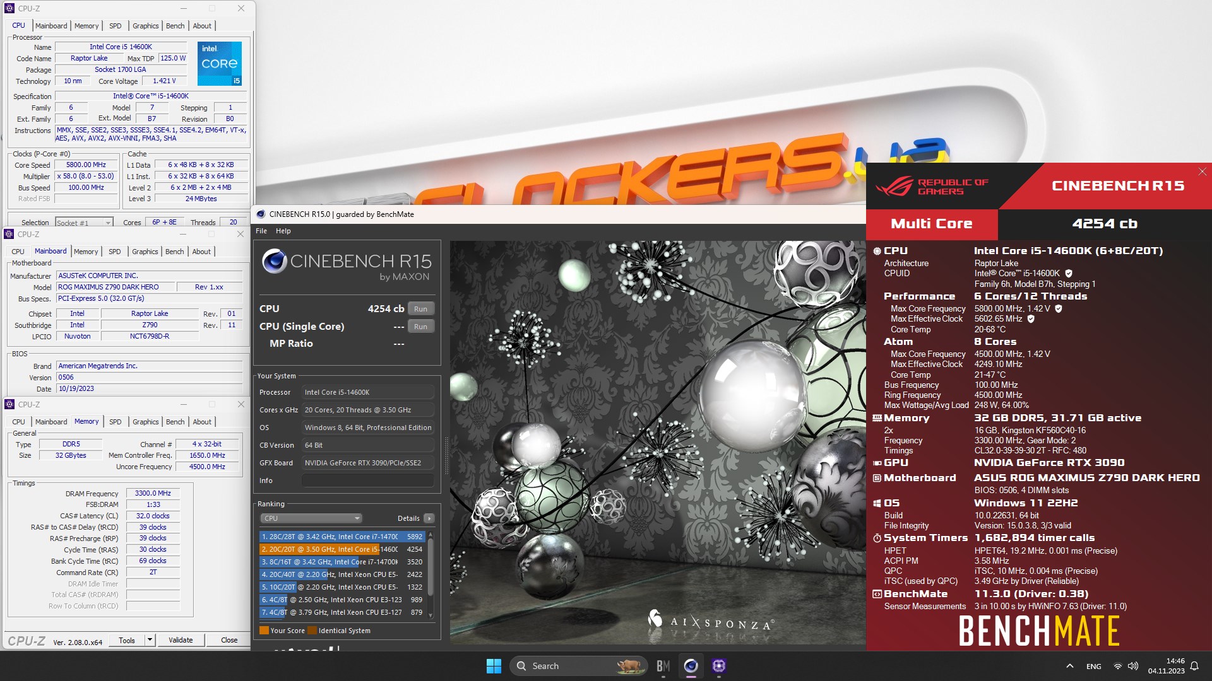Open the Help menu in Cinebench
This screenshot has height=681, width=1212.
point(283,231)
